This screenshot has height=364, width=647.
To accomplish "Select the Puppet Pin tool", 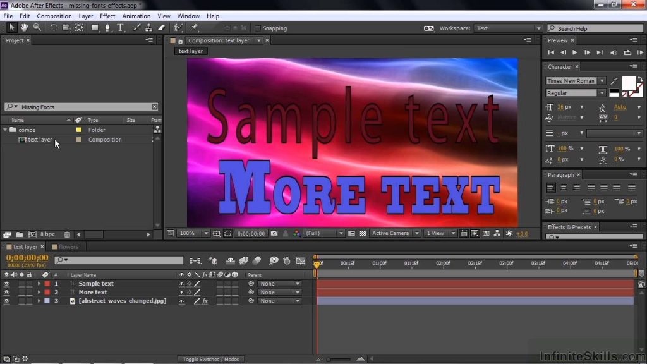I will 195,28.
